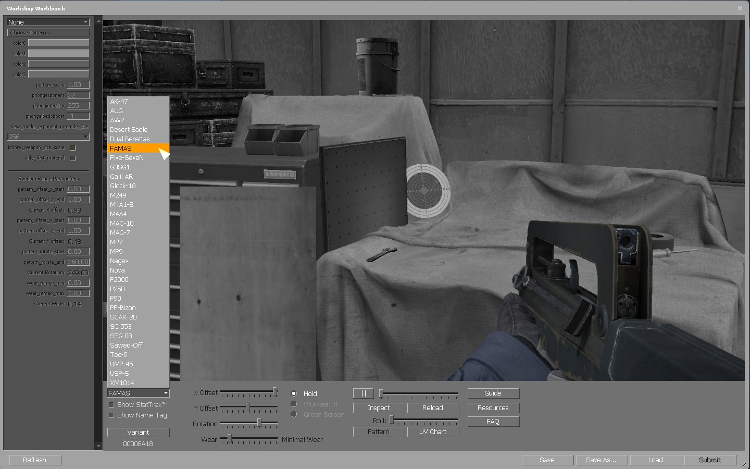Select Glock-18 from the weapon list

139,186
